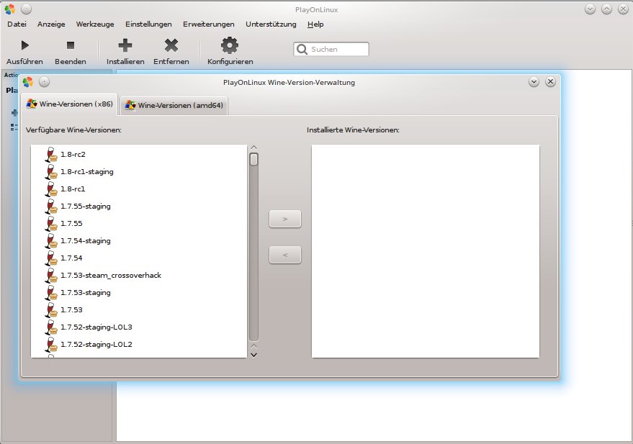This screenshot has width=633, height=444.
Task: Click PlayOnLinux logo in main title bar
Action: tap(9, 9)
